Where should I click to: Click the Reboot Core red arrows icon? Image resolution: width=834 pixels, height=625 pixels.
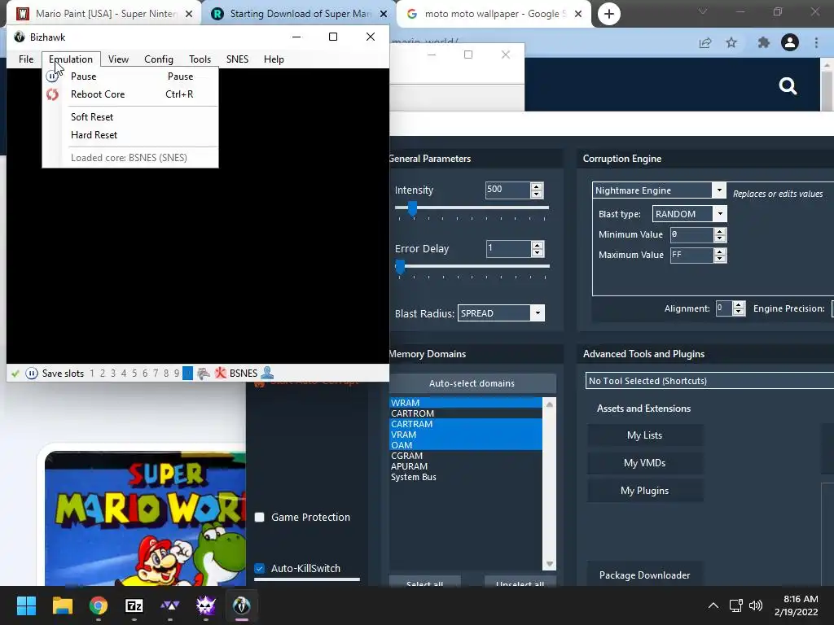click(52, 94)
